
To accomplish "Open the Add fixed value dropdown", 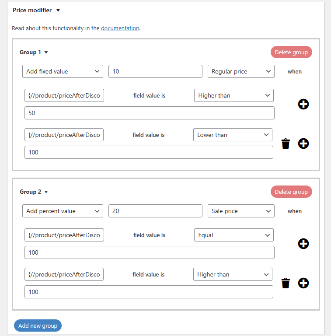I will coord(63,71).
